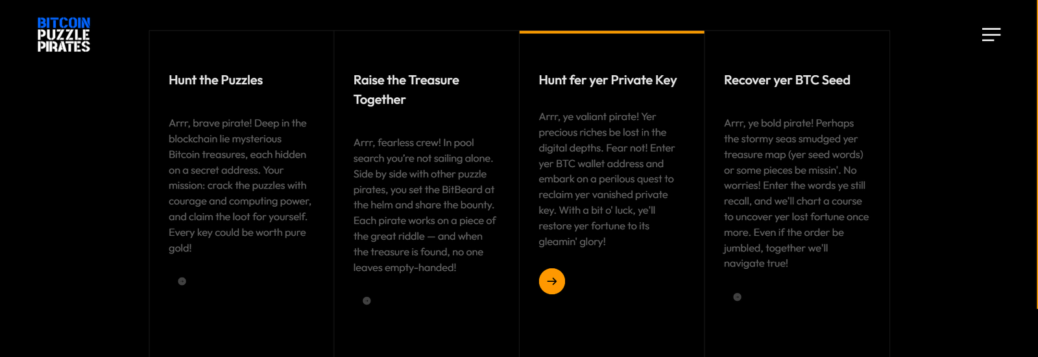Viewport: 1038px width, 357px height.
Task: Click the orange highlight bar atop the third card
Action: click(611, 32)
